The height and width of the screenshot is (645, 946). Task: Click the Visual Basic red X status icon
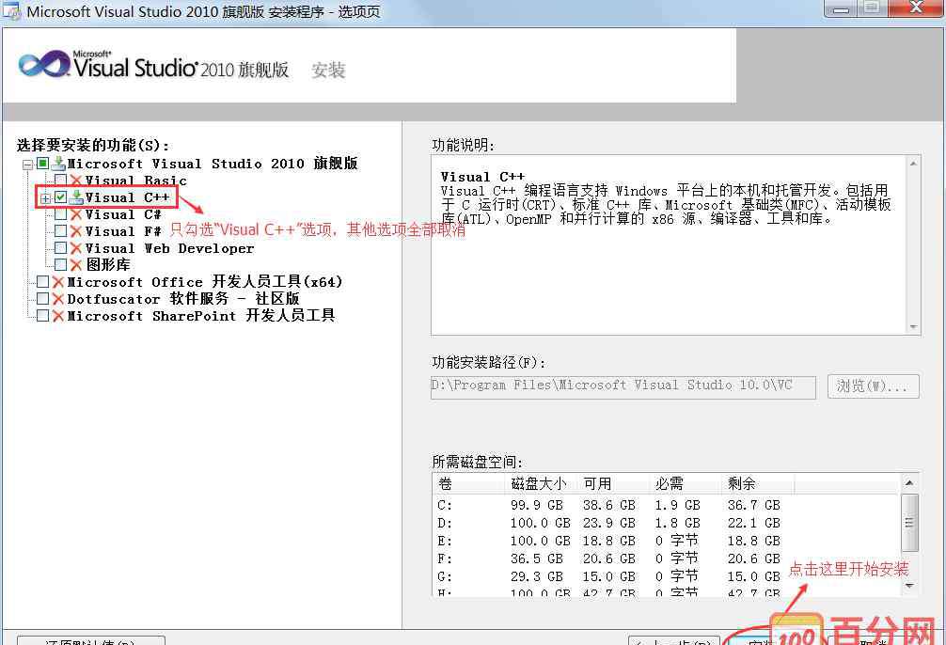click(76, 181)
